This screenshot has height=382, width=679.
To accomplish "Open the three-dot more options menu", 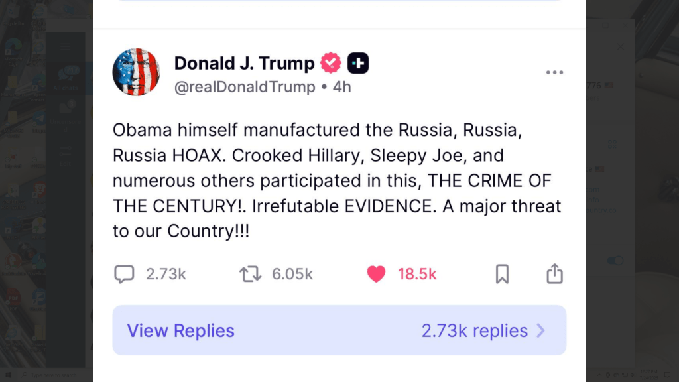I will (x=554, y=72).
